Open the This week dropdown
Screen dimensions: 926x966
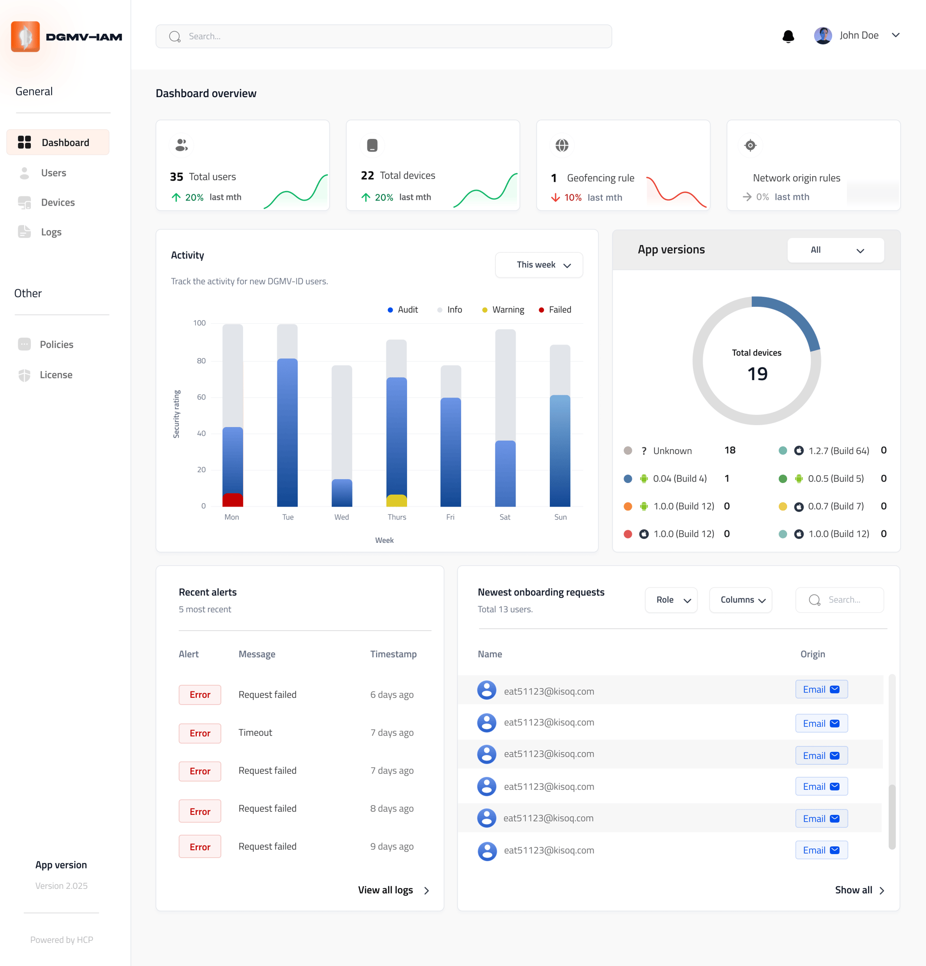tap(539, 265)
